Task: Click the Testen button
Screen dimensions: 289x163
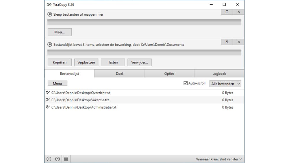Action: click(x=113, y=63)
